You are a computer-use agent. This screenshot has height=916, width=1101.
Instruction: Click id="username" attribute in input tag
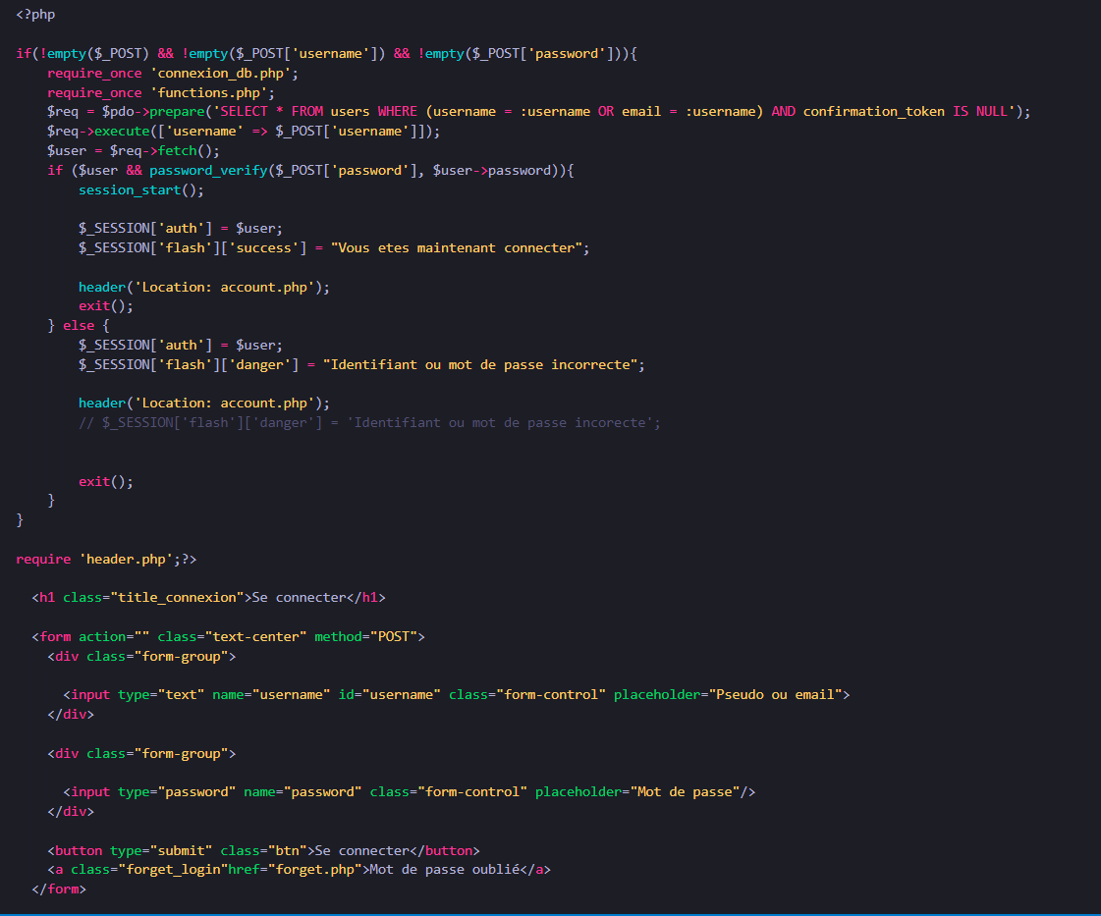click(390, 695)
